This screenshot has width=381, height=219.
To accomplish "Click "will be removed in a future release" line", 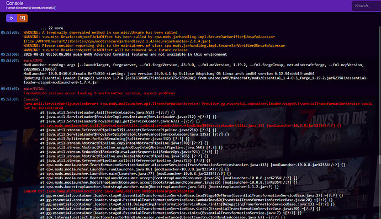I will 105,50.
